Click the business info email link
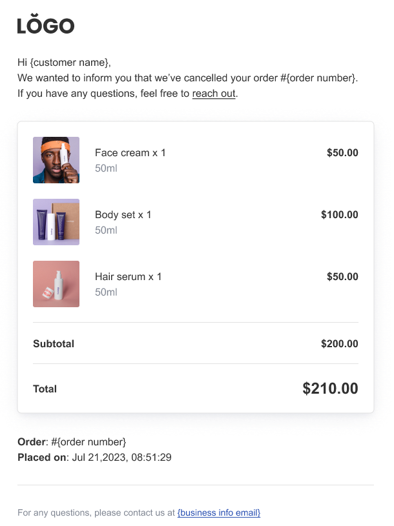This screenshot has width=394, height=526. pos(219,512)
